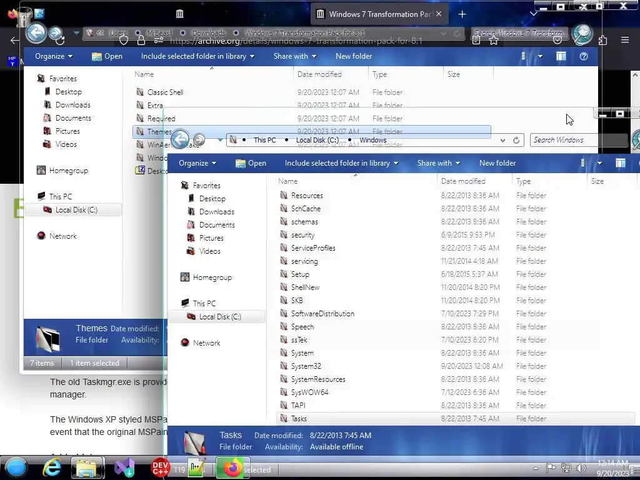Launch Internet Explorer from the taskbar
Screen dimensions: 640x480
52,467
